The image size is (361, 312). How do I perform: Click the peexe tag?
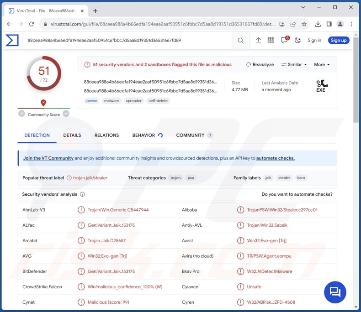point(92,101)
